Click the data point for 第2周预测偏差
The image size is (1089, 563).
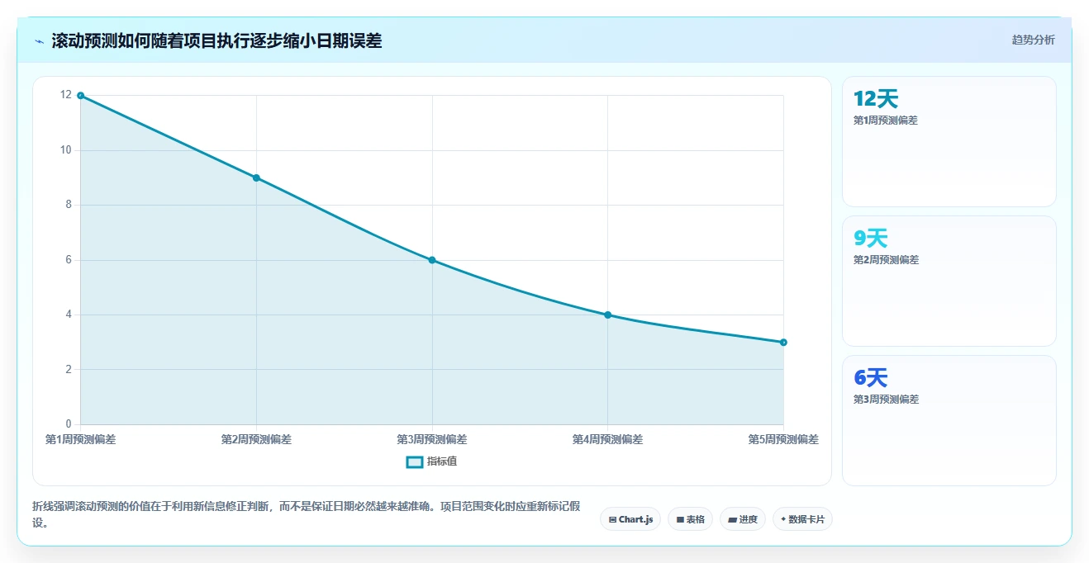(x=256, y=177)
